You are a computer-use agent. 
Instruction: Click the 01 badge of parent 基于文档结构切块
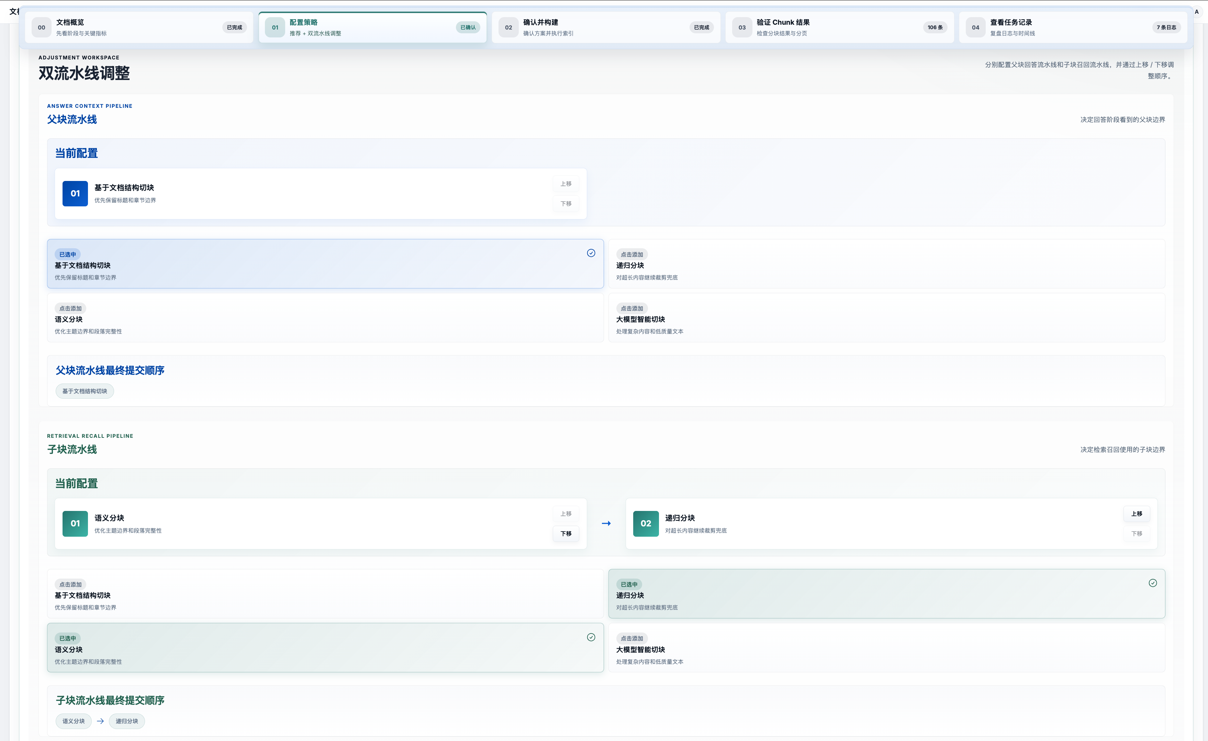[75, 194]
